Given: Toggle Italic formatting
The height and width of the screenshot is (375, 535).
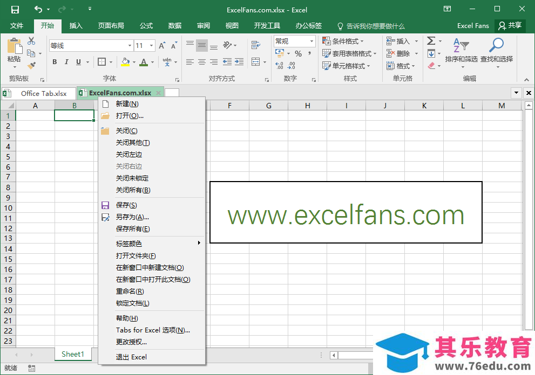Looking at the screenshot, I should coord(66,61).
